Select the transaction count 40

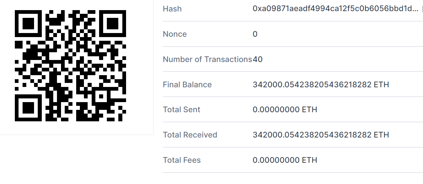258,59
